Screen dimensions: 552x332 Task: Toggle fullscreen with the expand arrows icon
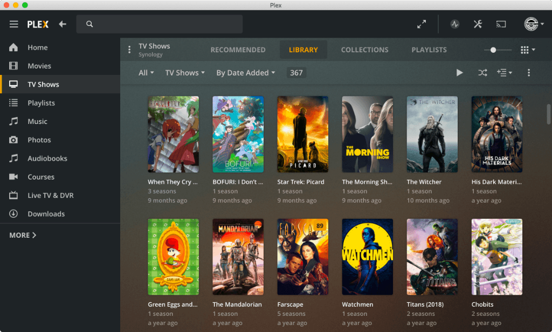[422, 24]
